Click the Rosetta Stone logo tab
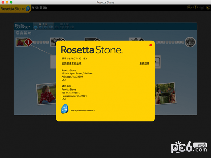This screenshot has width=211, height=158. tap(15, 8)
